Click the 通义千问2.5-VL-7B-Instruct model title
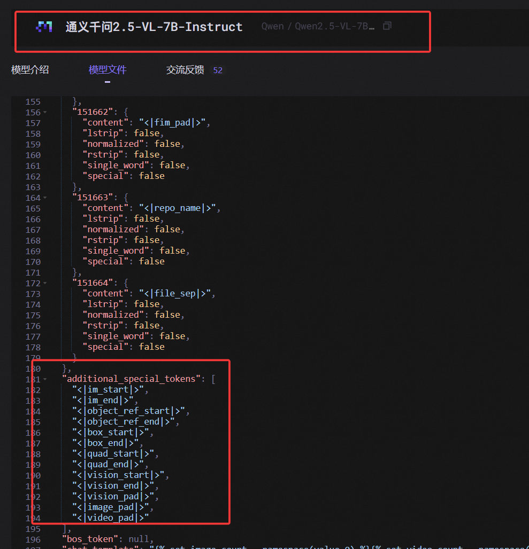Screen dimensions: 529x549 [x=154, y=27]
